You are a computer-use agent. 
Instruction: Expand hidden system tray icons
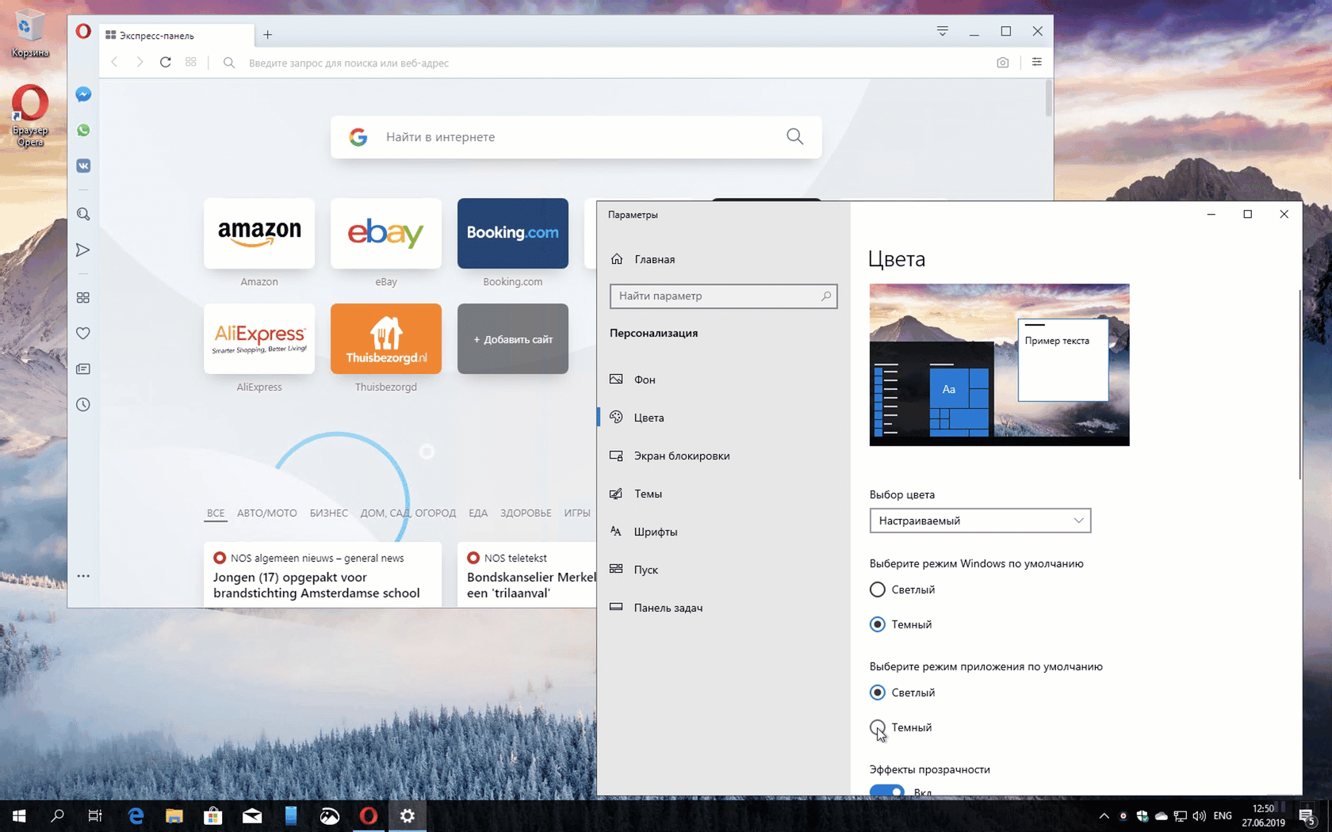tap(1103, 815)
